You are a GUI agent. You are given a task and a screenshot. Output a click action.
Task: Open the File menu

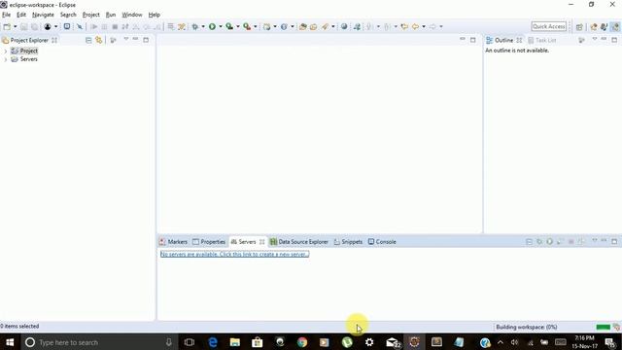coord(7,15)
